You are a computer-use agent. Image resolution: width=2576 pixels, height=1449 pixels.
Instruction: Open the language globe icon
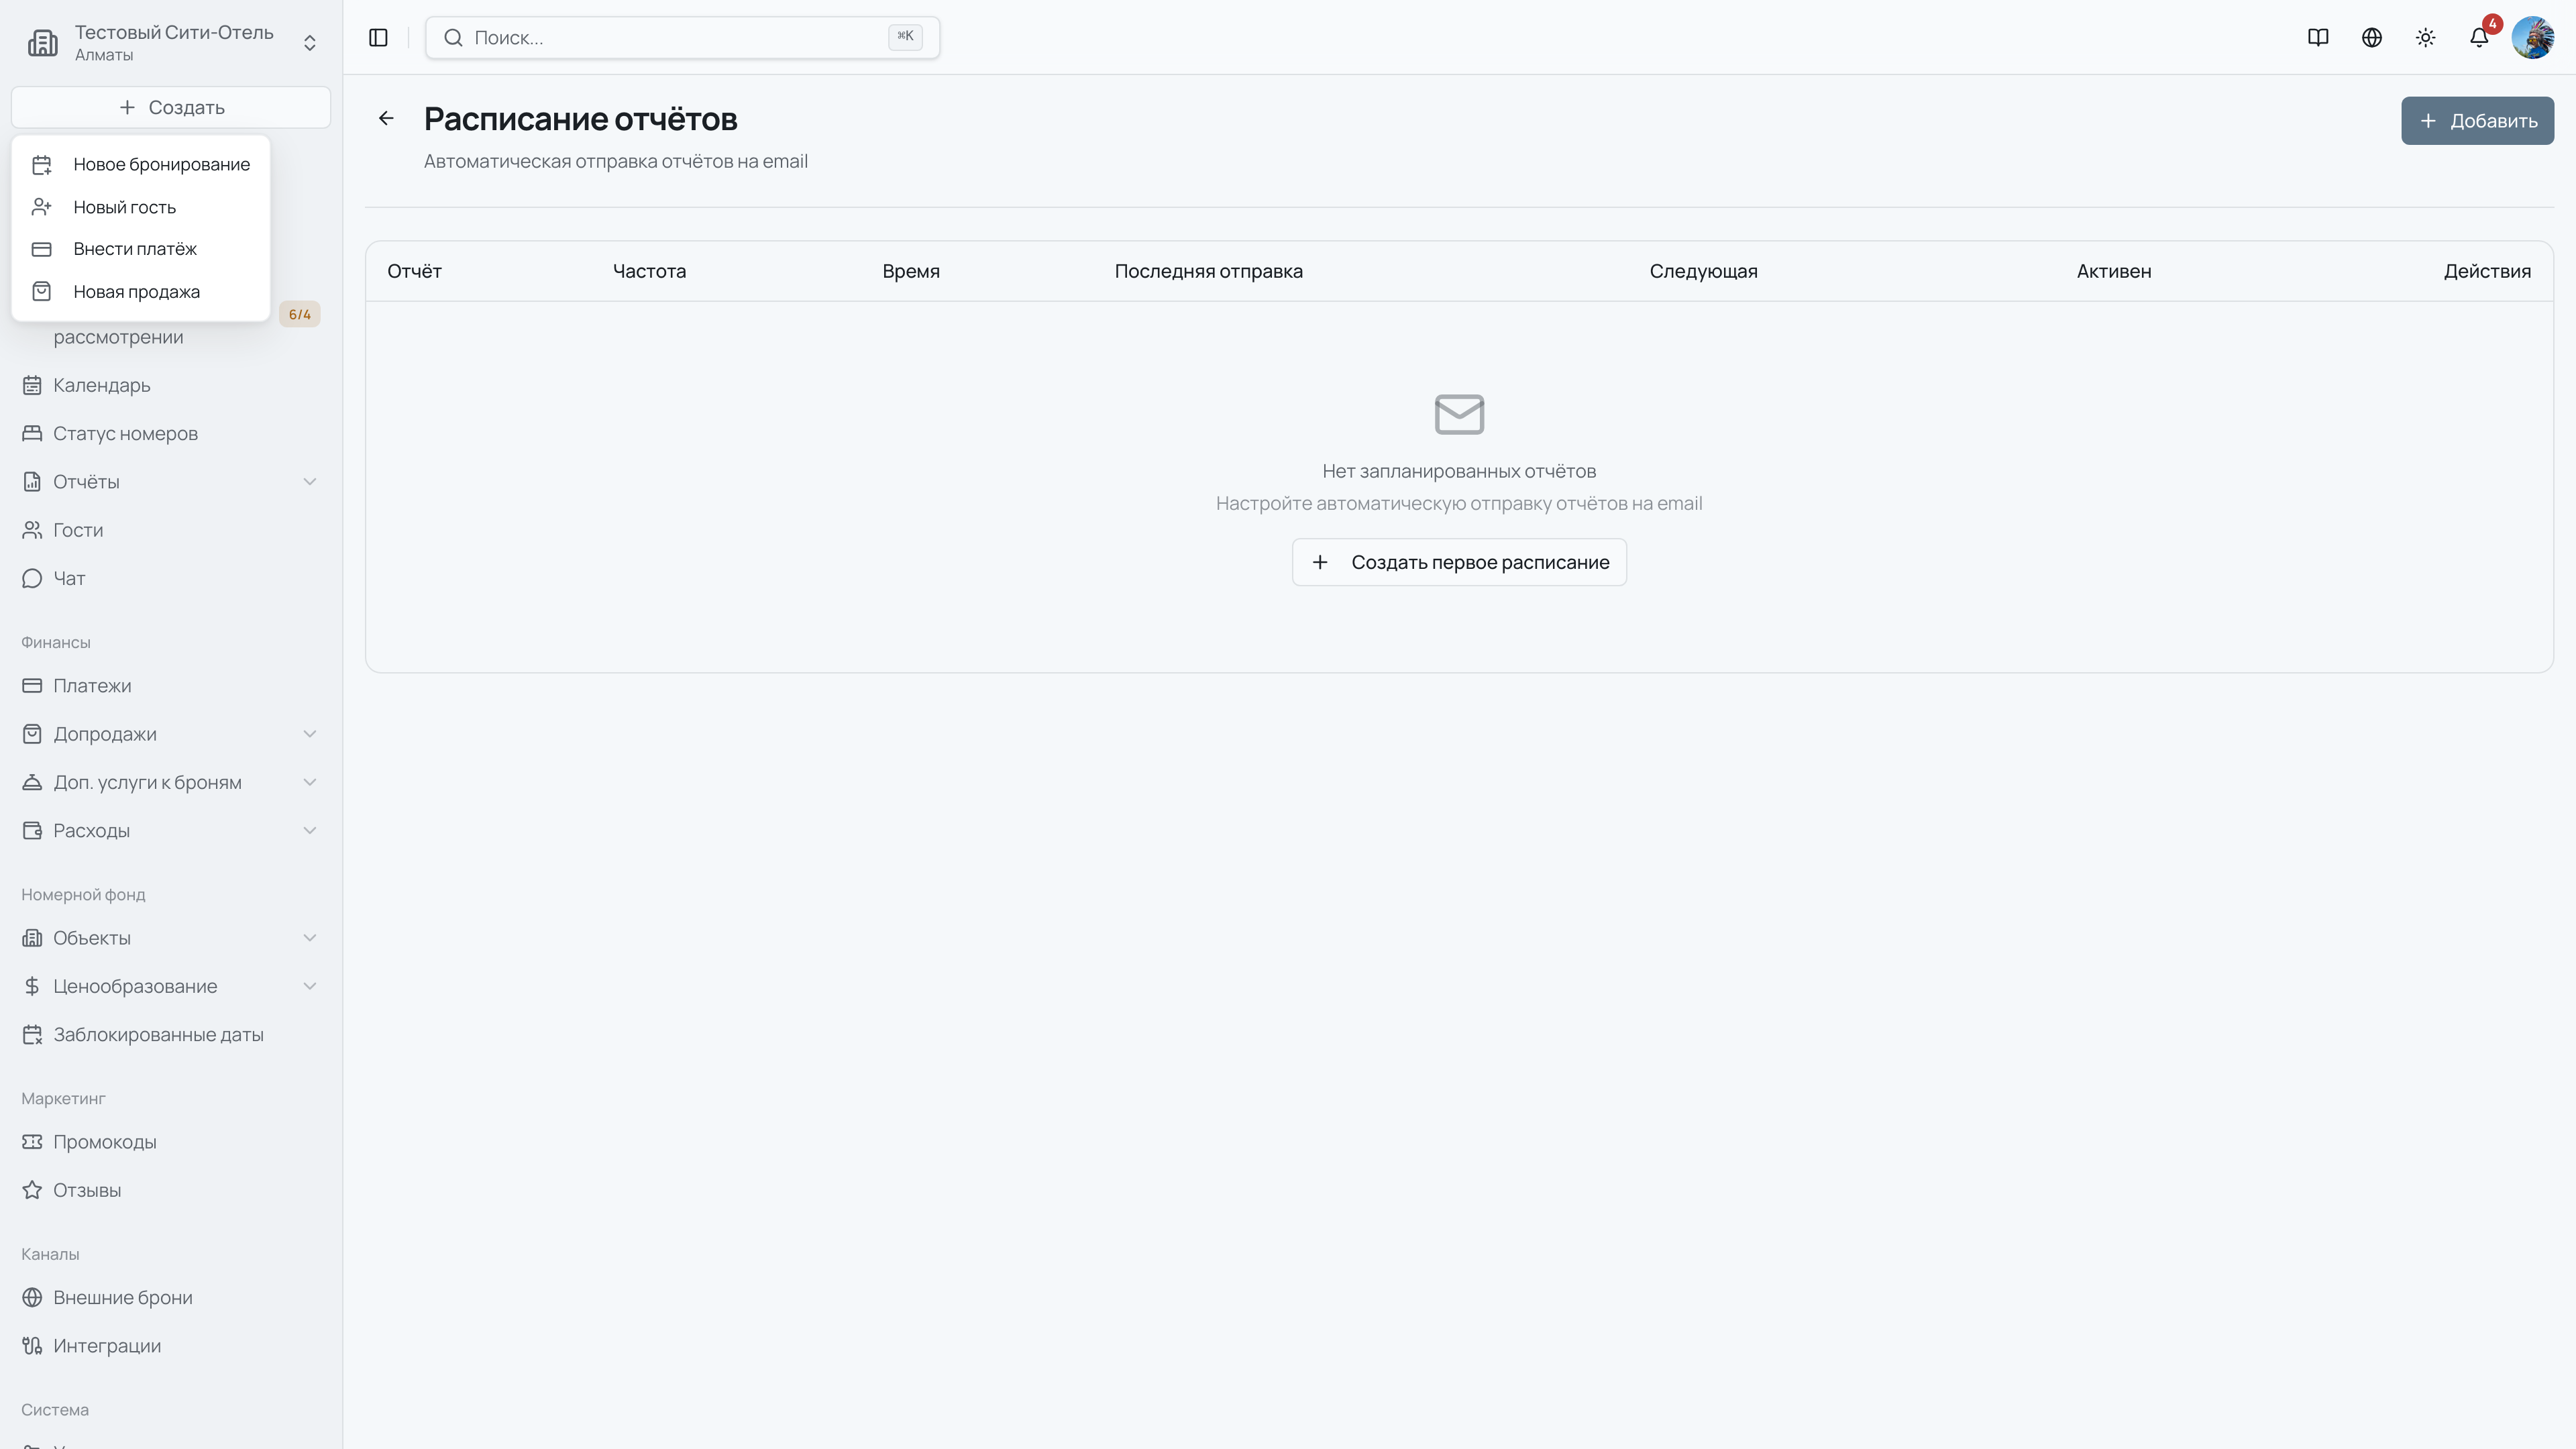[2372, 37]
